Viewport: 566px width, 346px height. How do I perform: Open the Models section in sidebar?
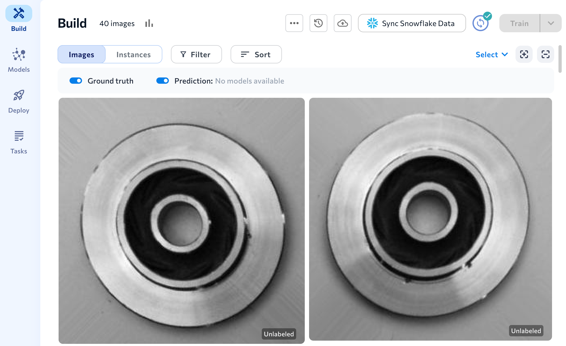click(19, 60)
